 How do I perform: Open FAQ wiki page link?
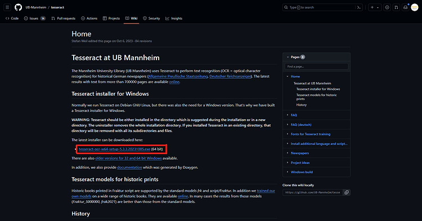click(x=294, y=115)
